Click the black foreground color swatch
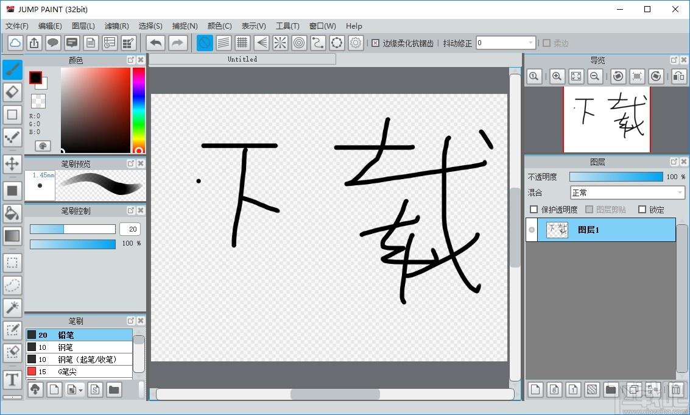This screenshot has height=415, width=690. point(36,78)
